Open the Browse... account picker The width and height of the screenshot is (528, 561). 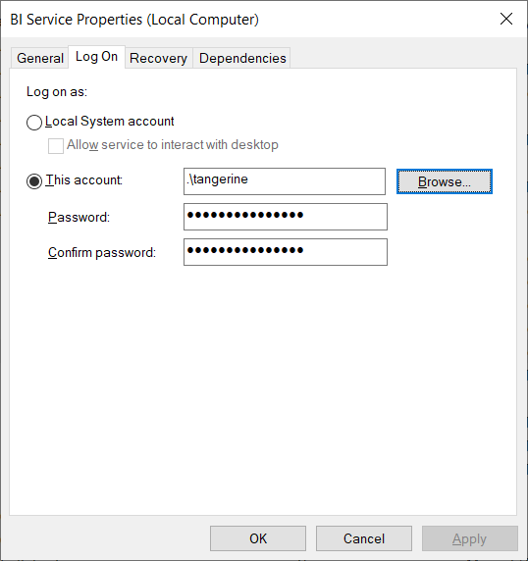tap(445, 181)
